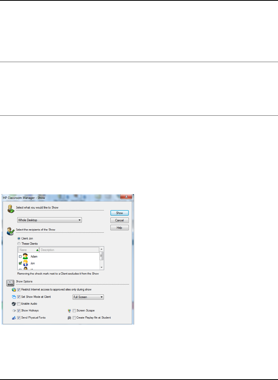Enable Screen Scrape checkbox
278x380 pixels.
[74, 311]
